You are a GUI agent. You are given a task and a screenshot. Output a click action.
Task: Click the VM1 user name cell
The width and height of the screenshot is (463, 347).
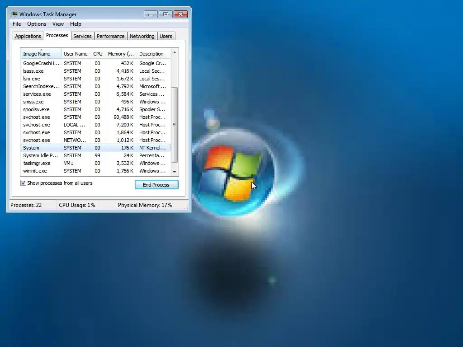click(69, 163)
